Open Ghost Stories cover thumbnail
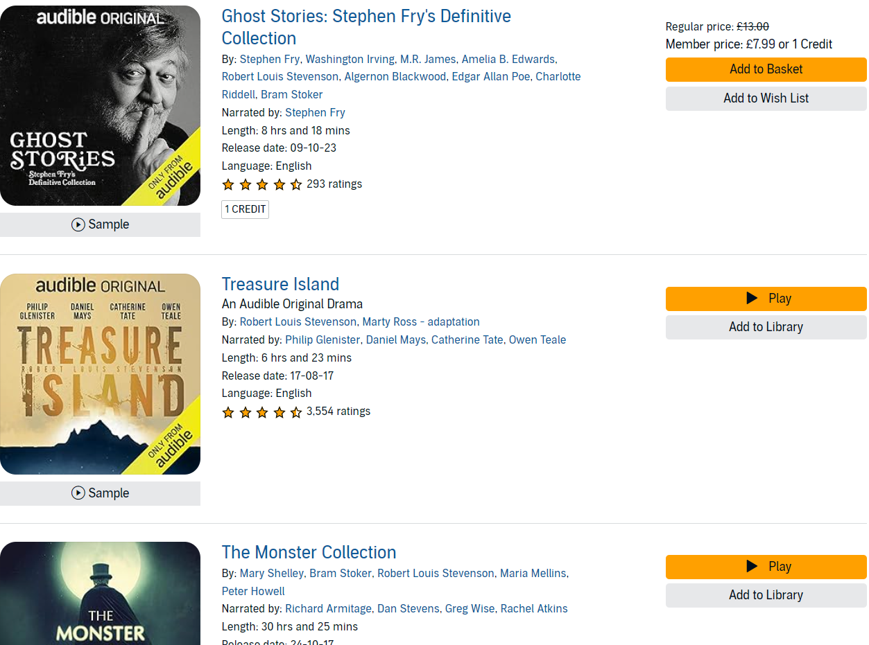The image size is (869, 645). [x=100, y=105]
